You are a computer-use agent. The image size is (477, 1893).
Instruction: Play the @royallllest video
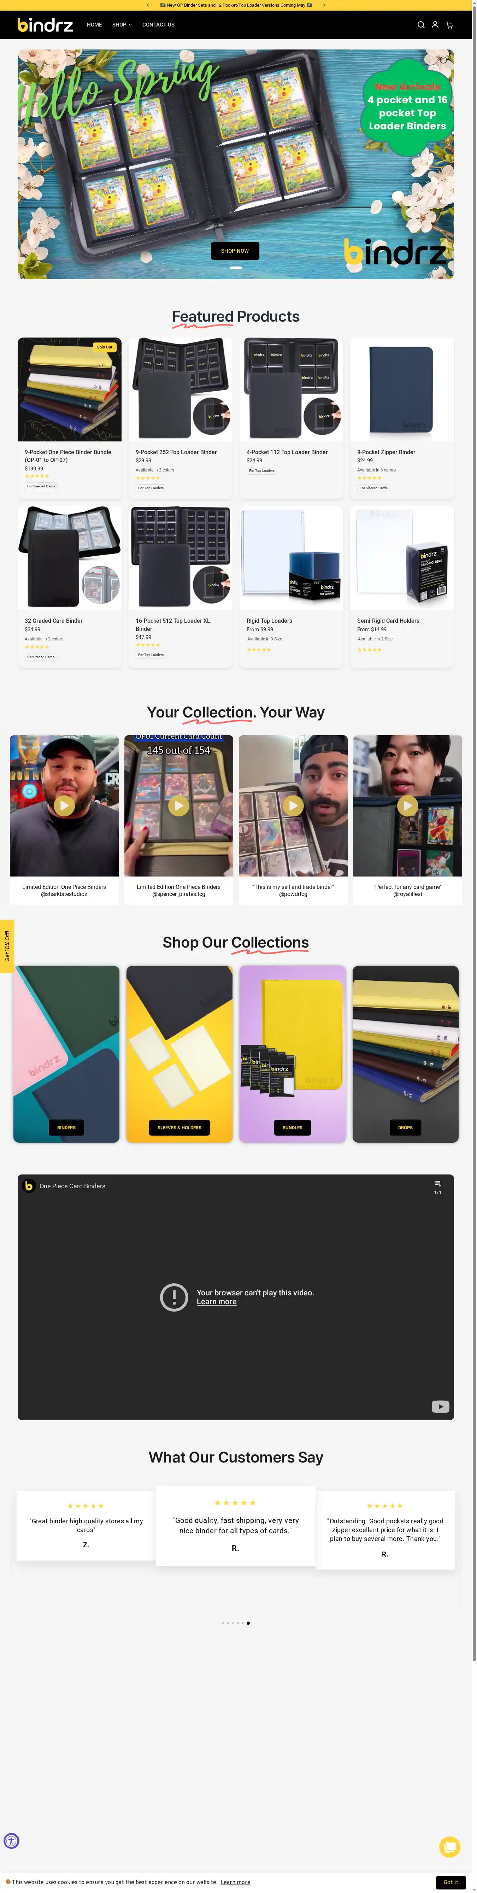(x=408, y=805)
